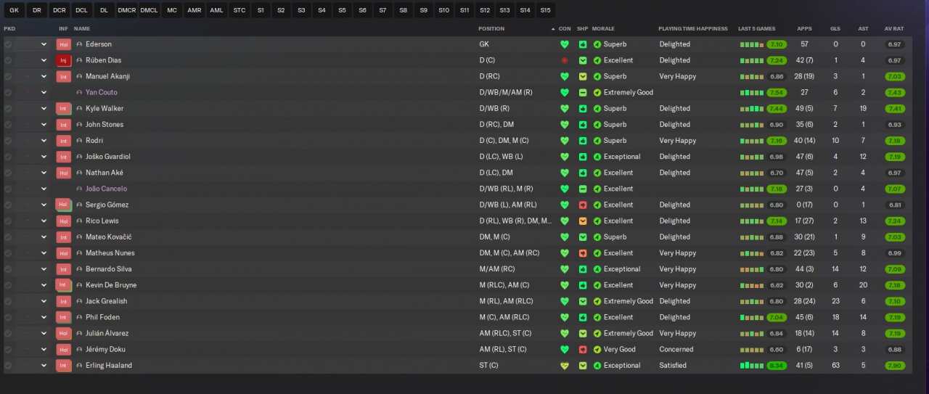The width and height of the screenshot is (929, 394).
Task: Select the S1 substitute tab
Action: 261,11
